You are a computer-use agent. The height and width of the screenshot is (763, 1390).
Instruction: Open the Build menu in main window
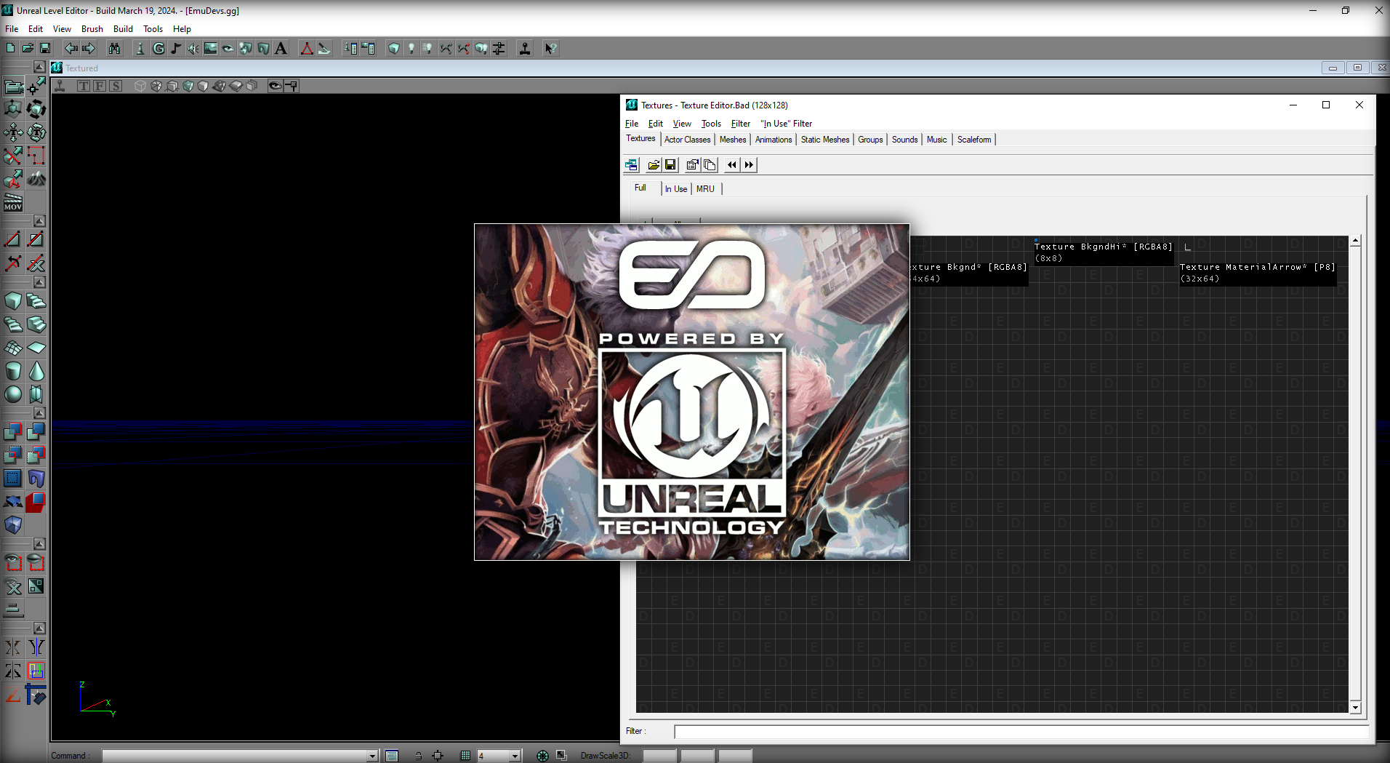tap(123, 29)
